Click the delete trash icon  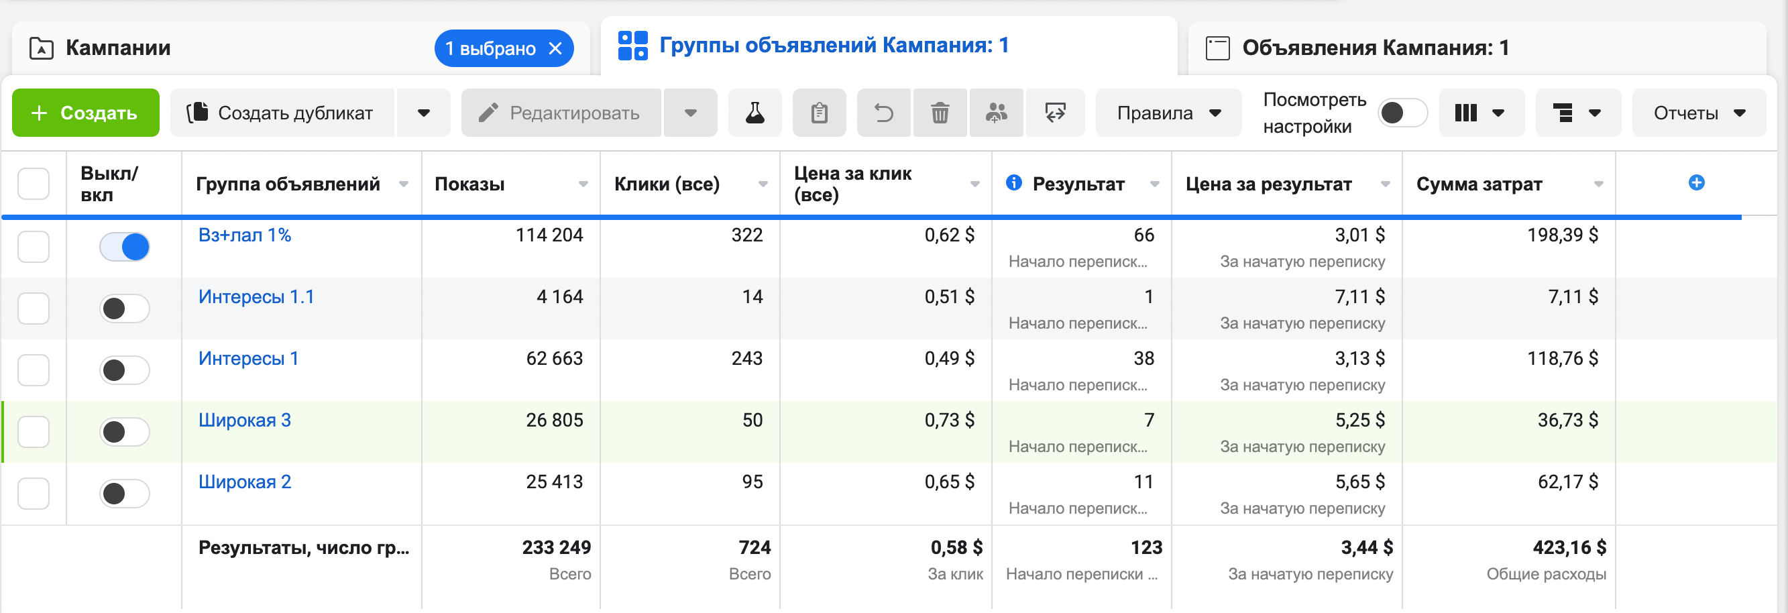pyautogui.click(x=940, y=113)
